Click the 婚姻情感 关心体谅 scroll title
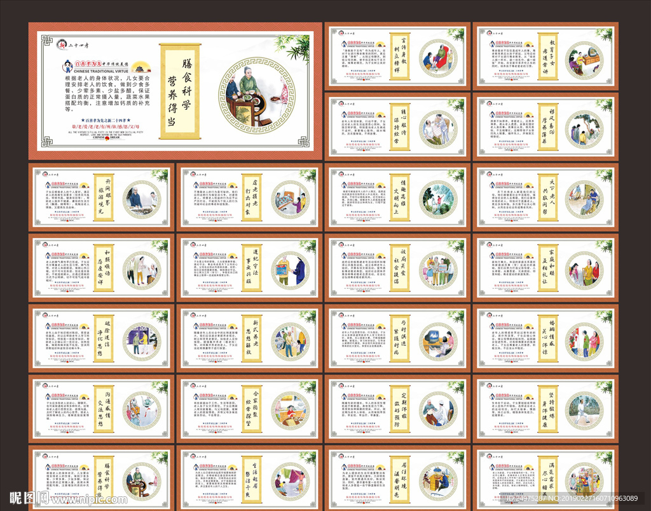The width and height of the screenshot is (651, 511). tap(548, 338)
